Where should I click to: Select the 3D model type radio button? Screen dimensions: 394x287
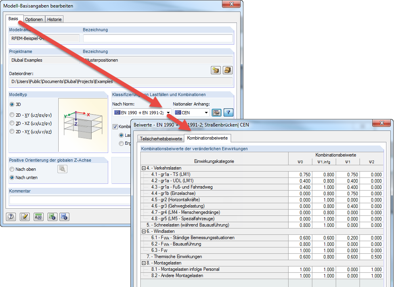(x=12, y=104)
